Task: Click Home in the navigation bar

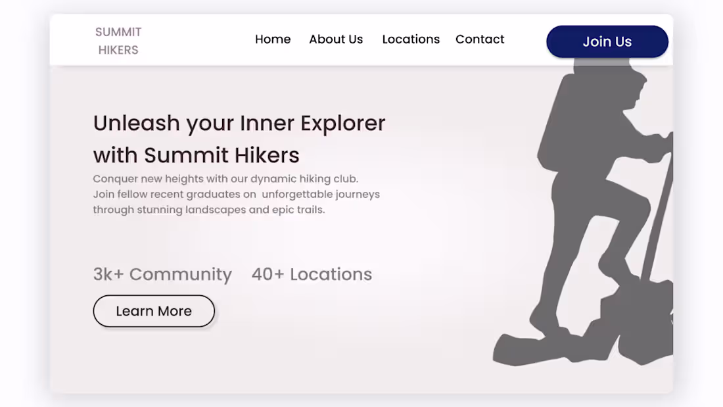Action: pos(273,39)
